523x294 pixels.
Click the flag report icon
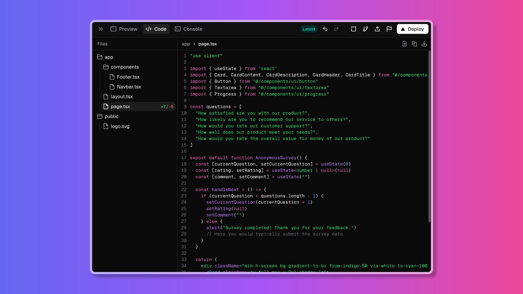point(389,29)
